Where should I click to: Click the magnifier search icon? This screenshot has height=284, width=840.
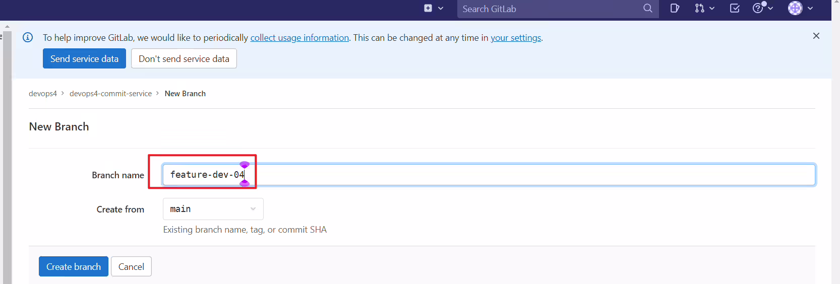tap(648, 8)
